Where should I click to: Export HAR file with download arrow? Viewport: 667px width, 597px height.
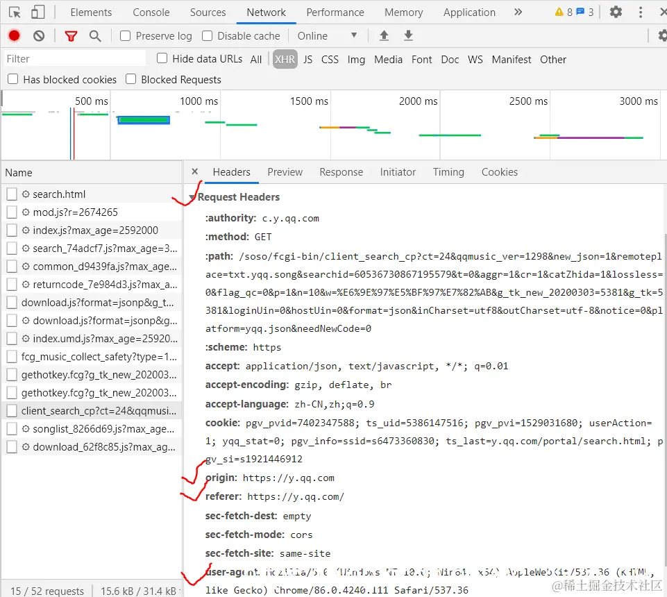tap(408, 35)
